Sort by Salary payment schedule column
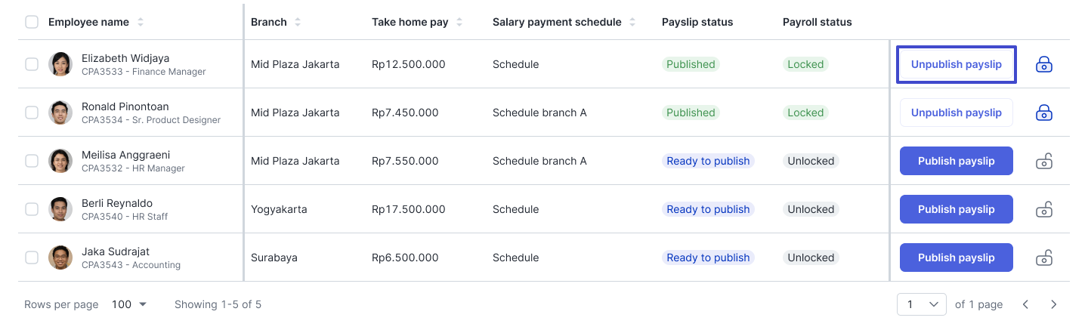The width and height of the screenshot is (1088, 330). tap(632, 22)
